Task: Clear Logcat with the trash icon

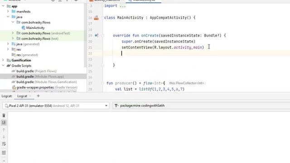Action: (x=4, y=115)
